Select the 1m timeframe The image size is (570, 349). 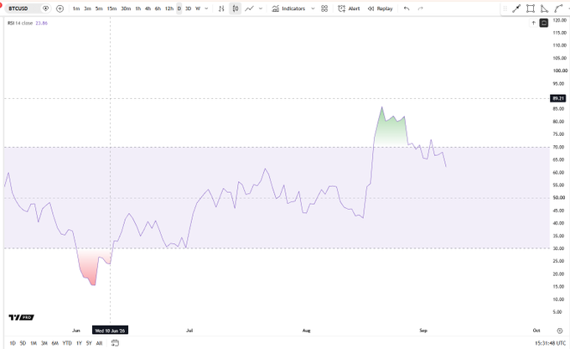point(76,8)
